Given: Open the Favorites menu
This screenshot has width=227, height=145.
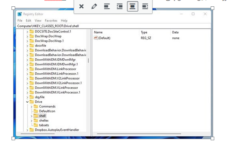Looking at the screenshot, I should [51, 21].
